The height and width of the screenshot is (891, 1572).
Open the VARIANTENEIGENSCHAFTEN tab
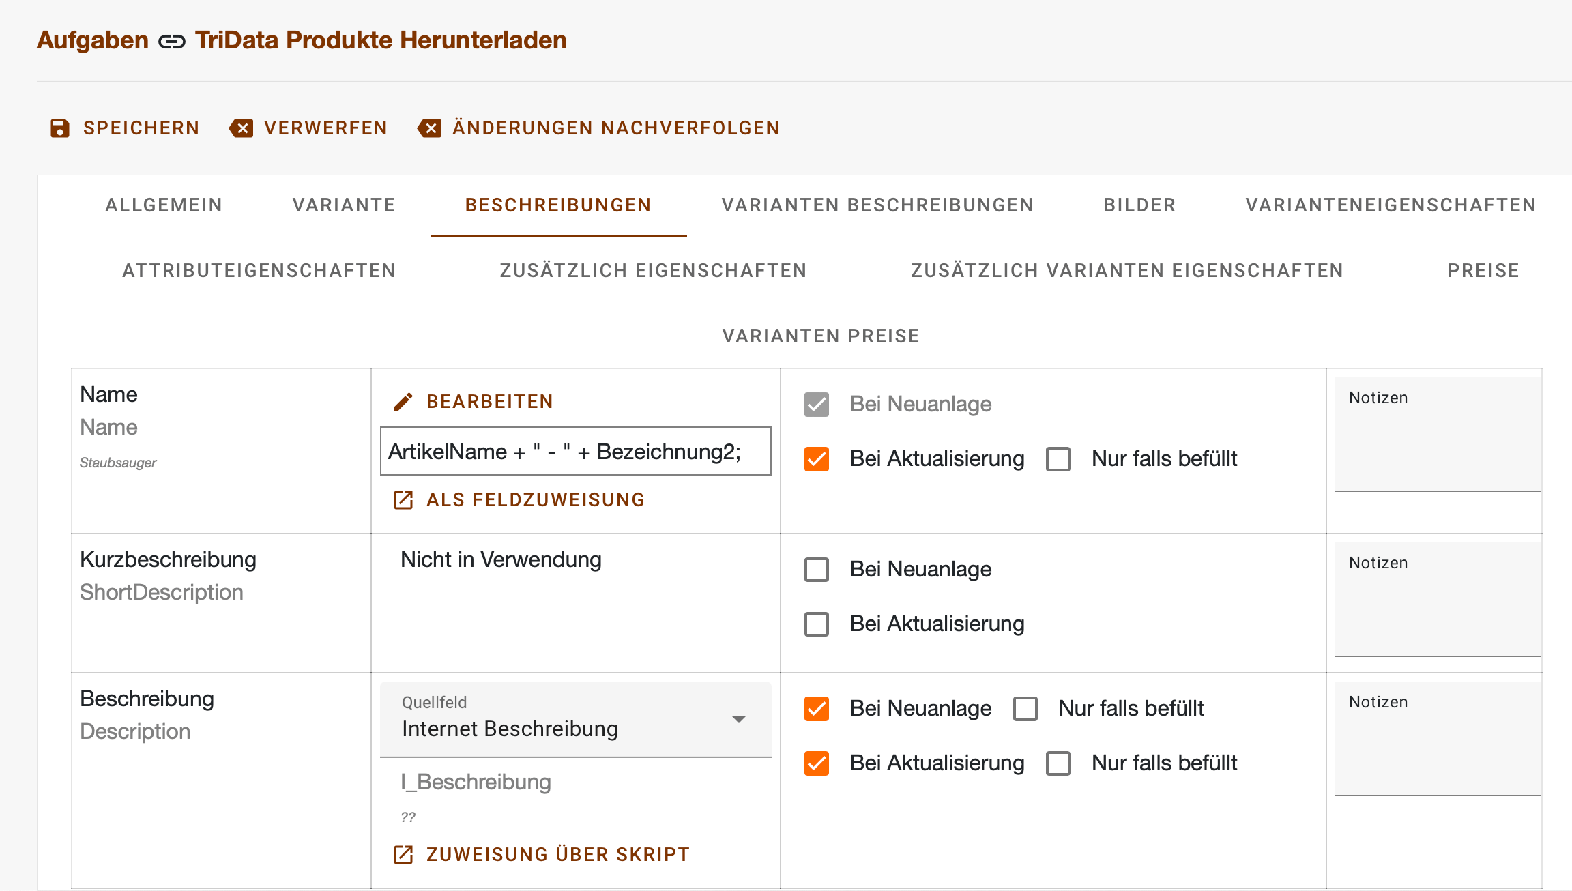click(1391, 205)
